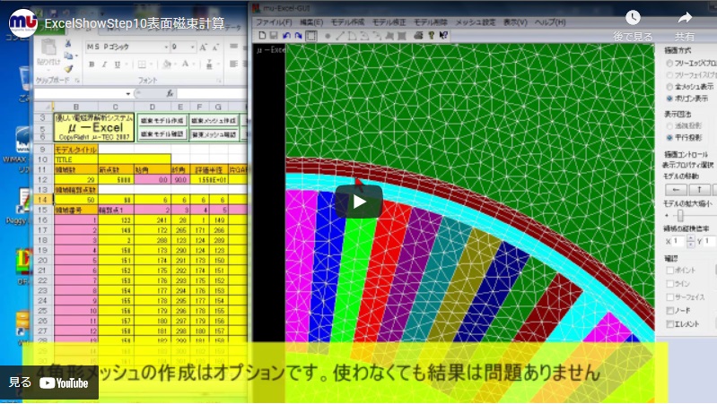The image size is (717, 404).
Task: Open the font size 9 dropdown
Action: point(193,47)
